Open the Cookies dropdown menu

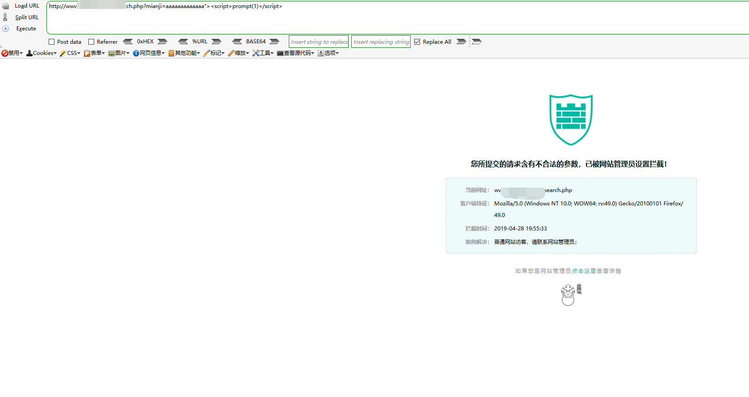(42, 53)
